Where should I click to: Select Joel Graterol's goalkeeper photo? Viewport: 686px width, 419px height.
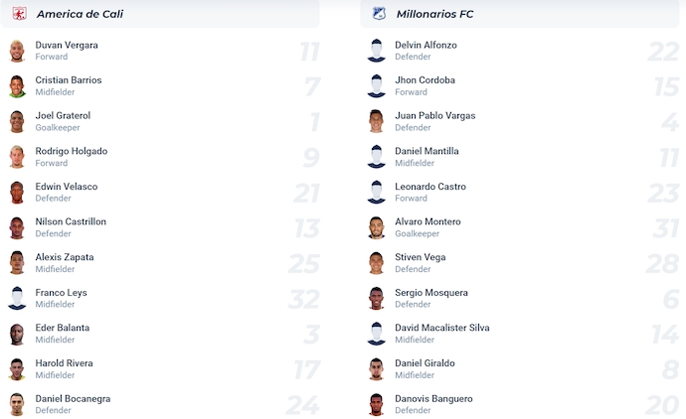click(x=17, y=121)
